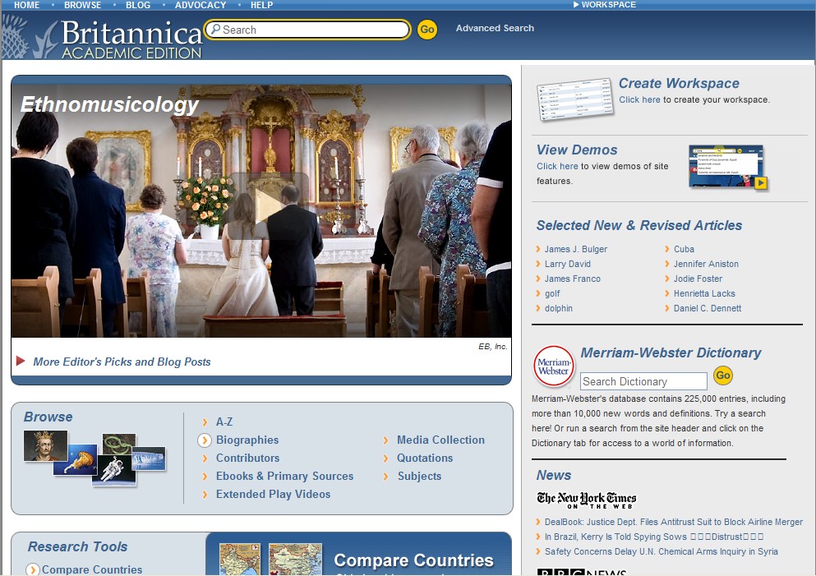Click Go button next to Search Dictionary
Image resolution: width=816 pixels, height=576 pixels.
coord(723,376)
